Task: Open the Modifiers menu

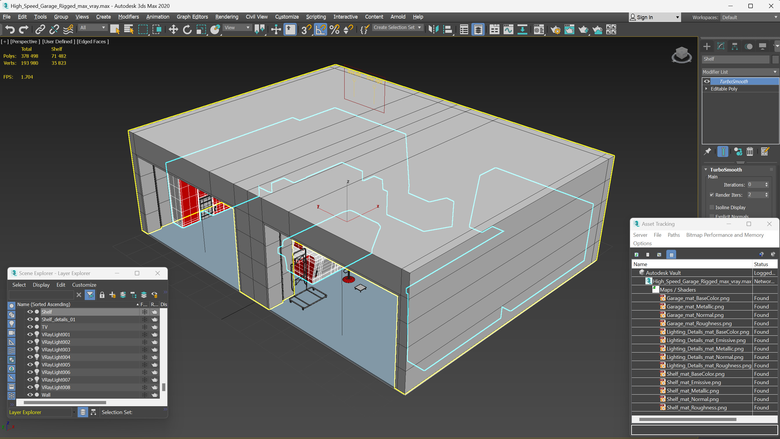Action: (x=129, y=17)
